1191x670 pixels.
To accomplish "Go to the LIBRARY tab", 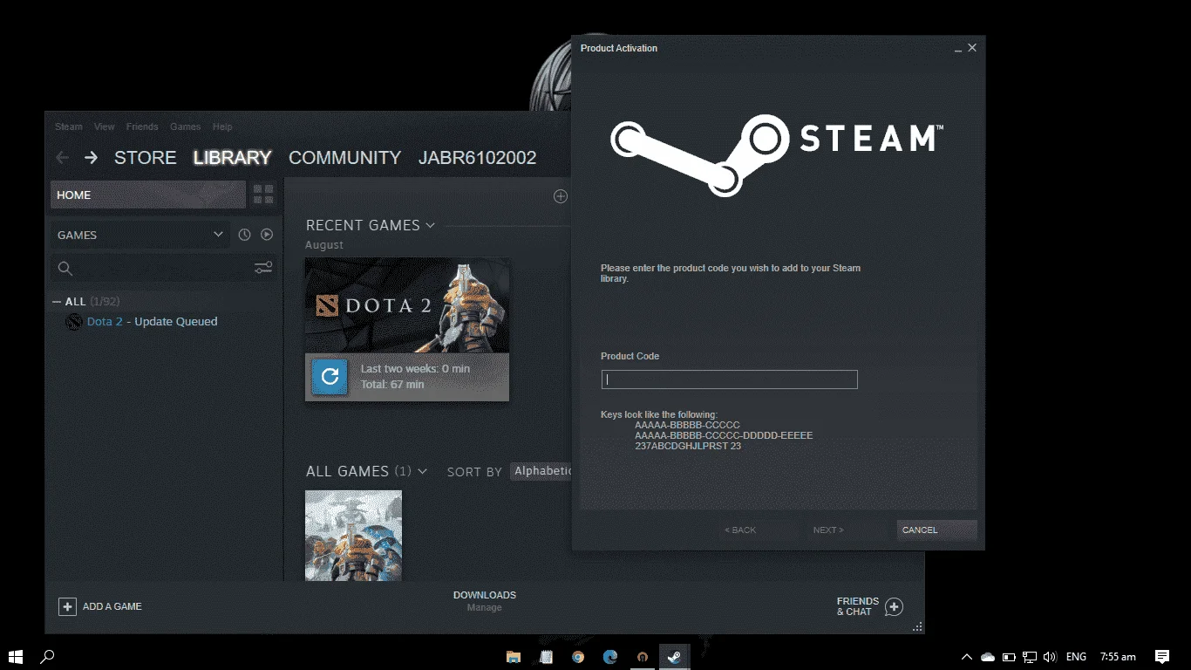I will (x=233, y=158).
